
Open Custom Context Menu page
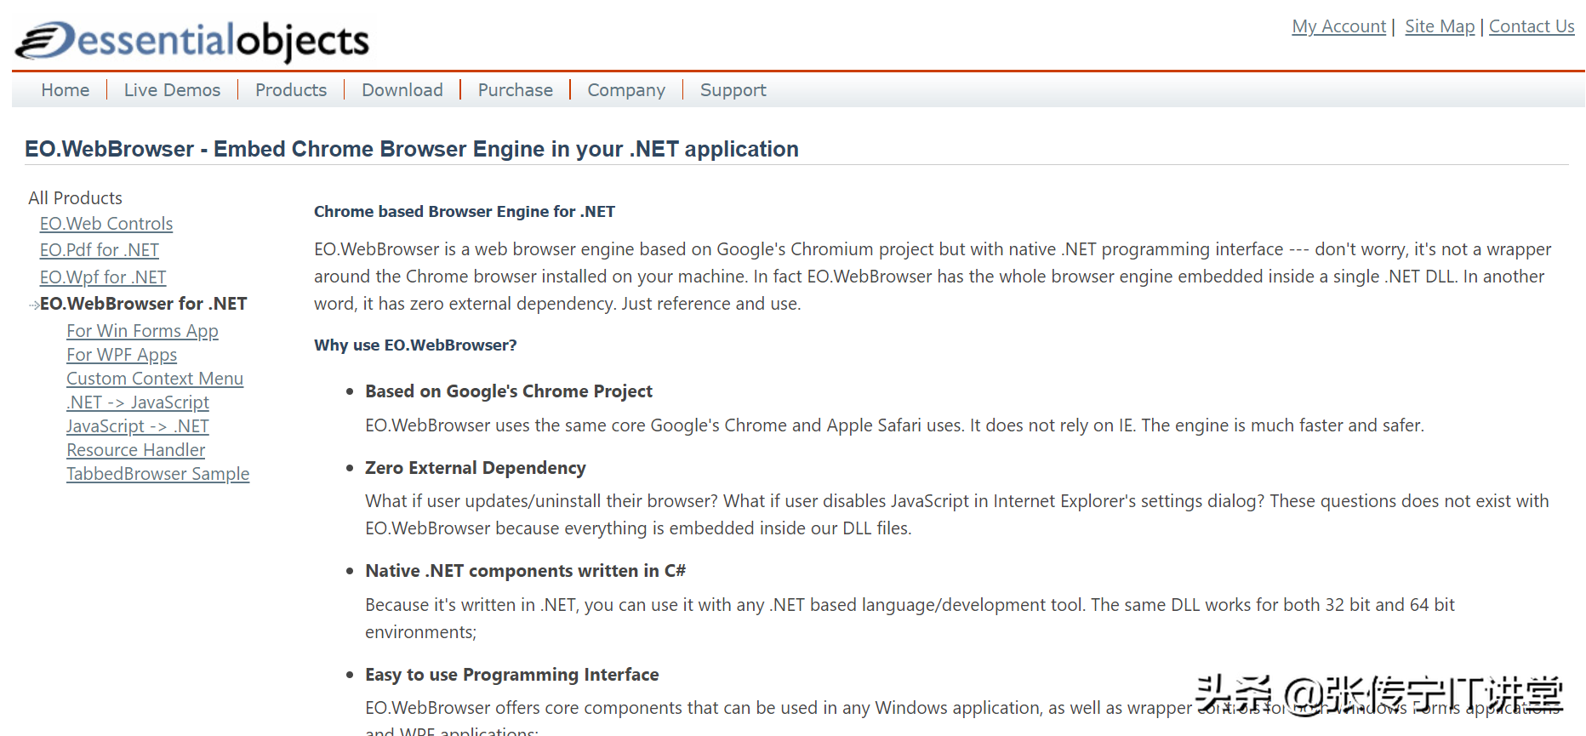pyautogui.click(x=155, y=379)
